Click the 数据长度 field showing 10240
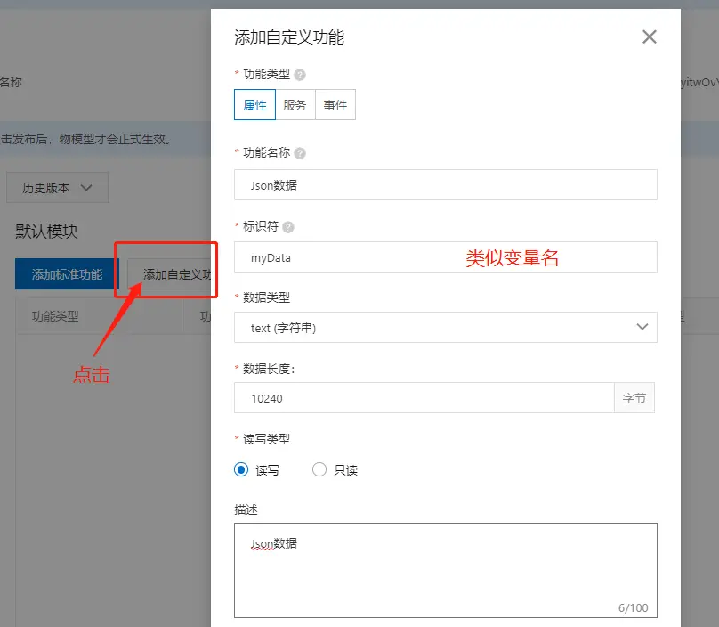The image size is (719, 627). pos(424,398)
